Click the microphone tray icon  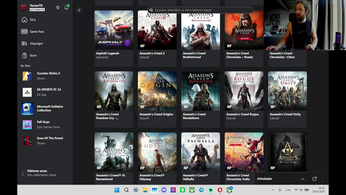280,190
